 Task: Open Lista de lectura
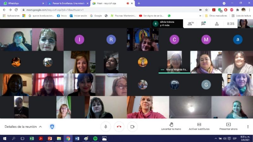(x=241, y=15)
